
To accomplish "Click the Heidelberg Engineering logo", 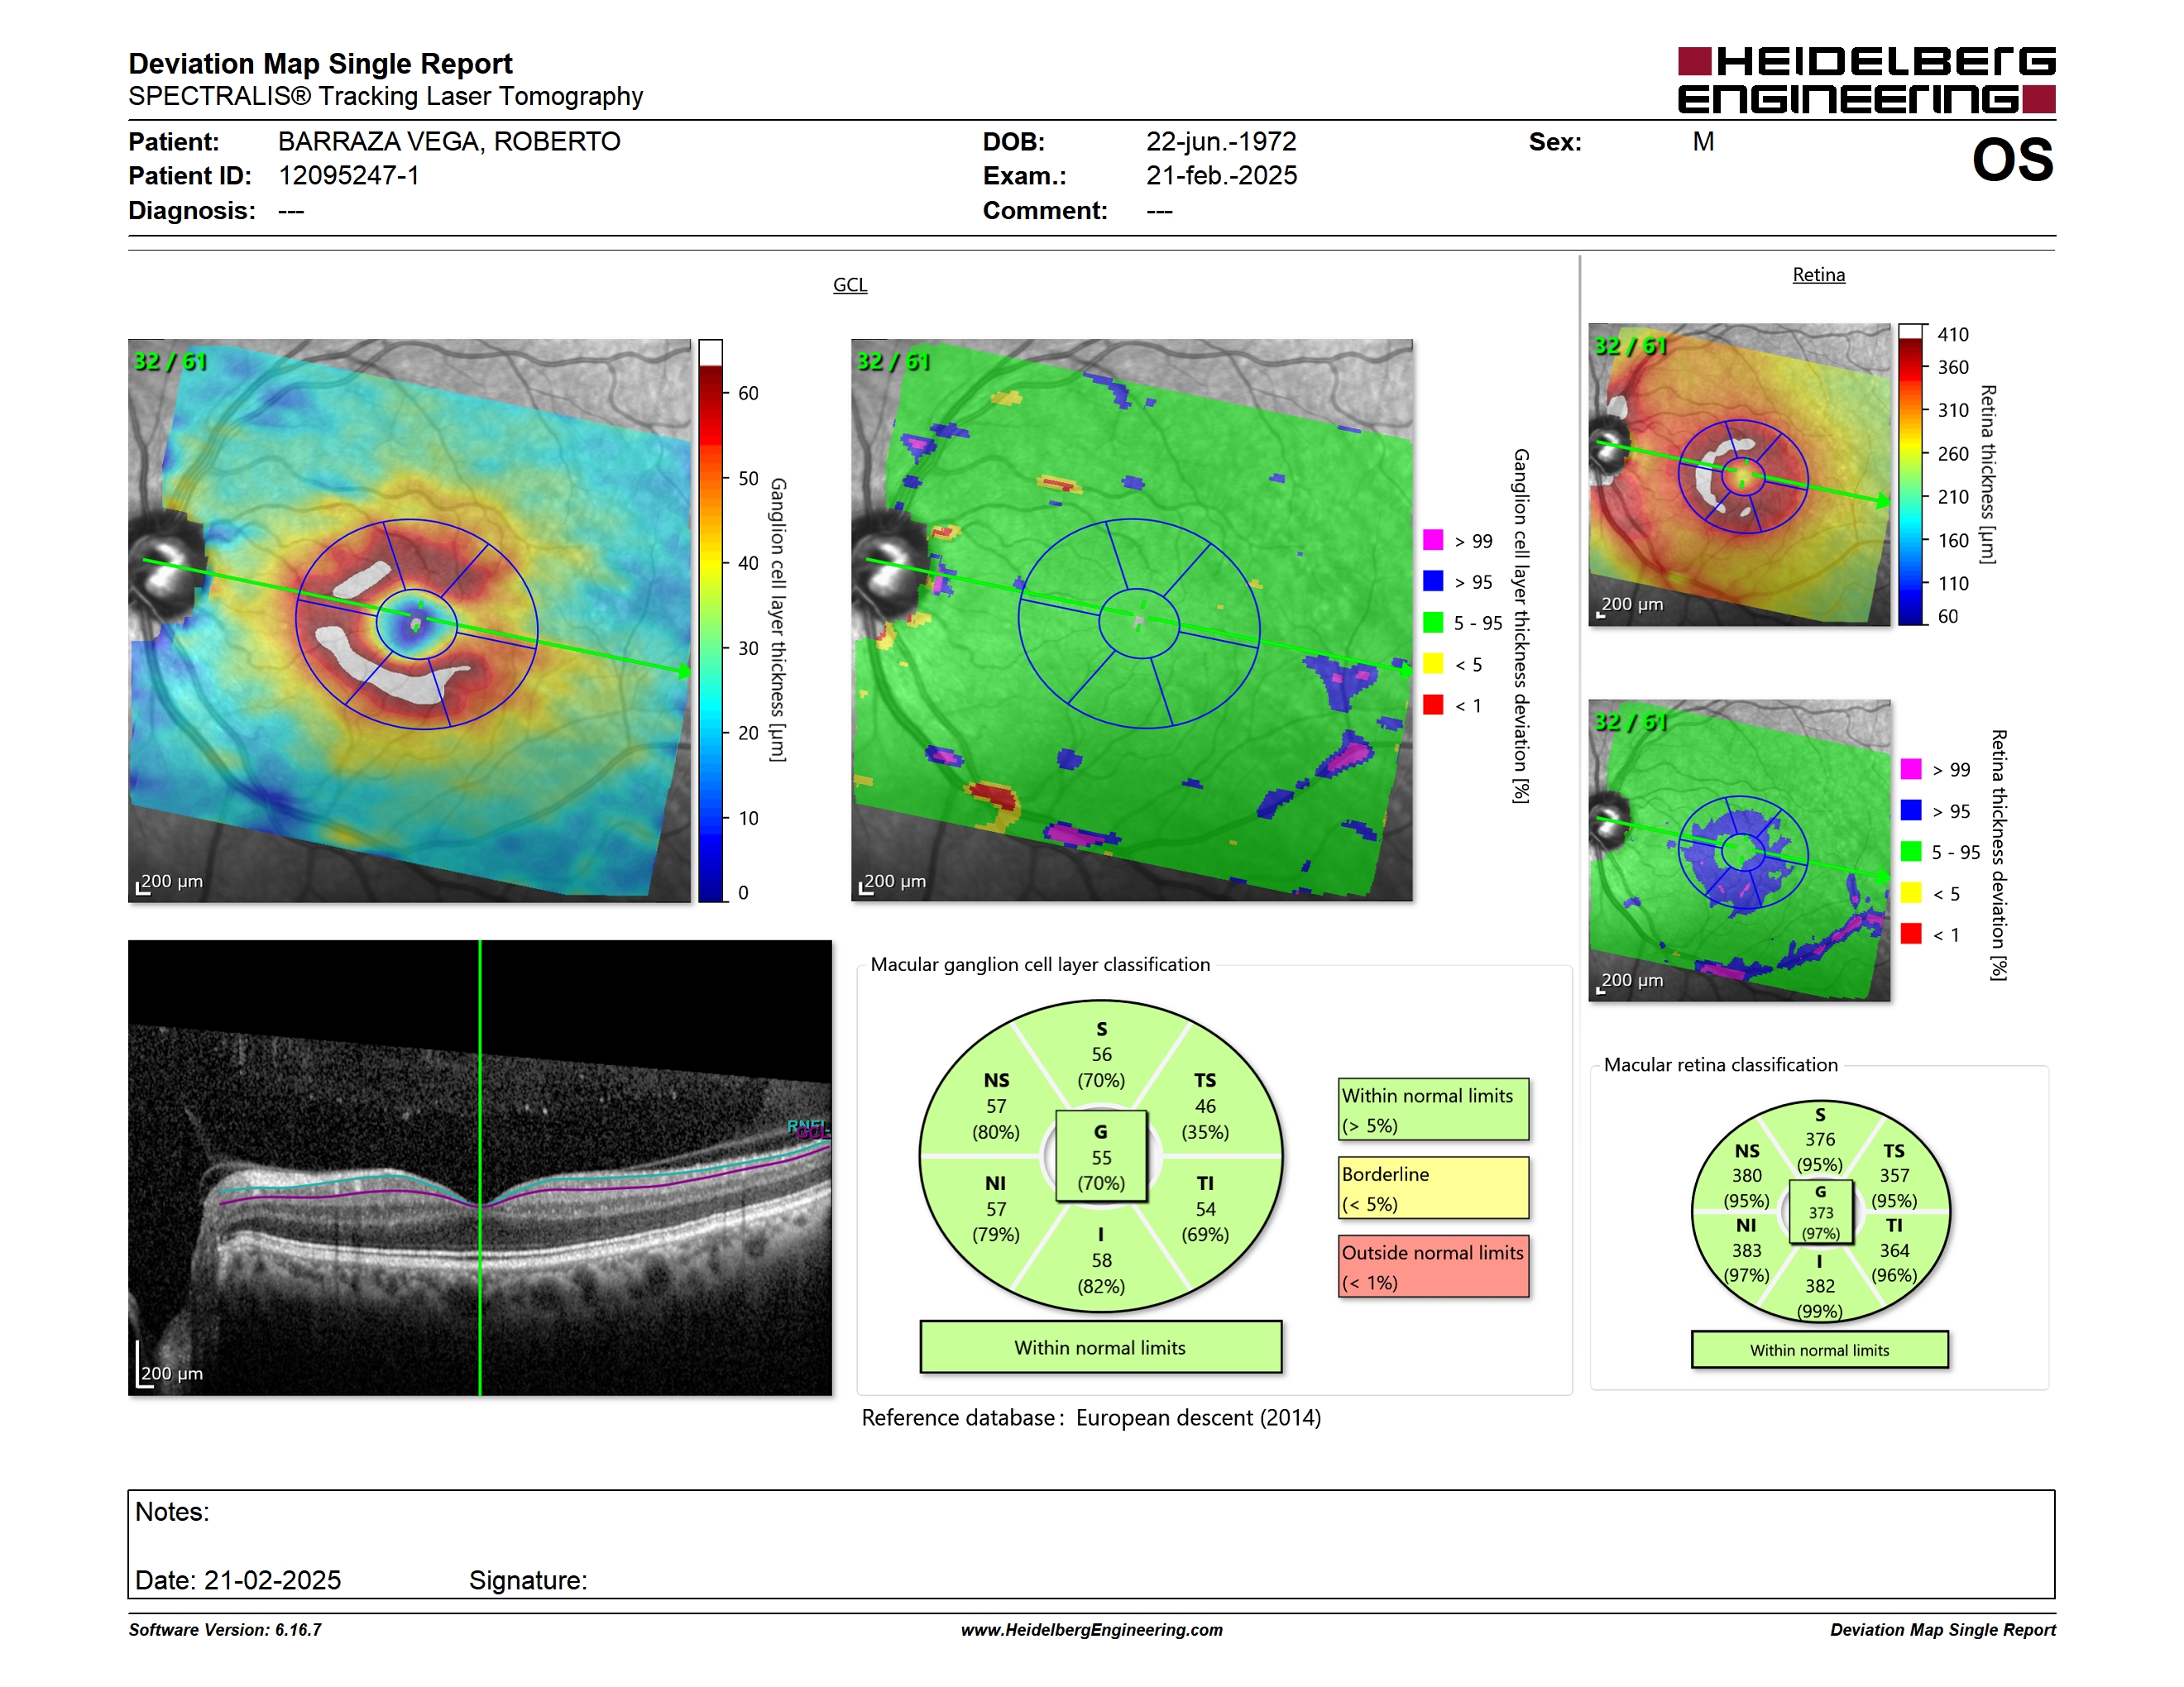I will pyautogui.click(x=1866, y=80).
